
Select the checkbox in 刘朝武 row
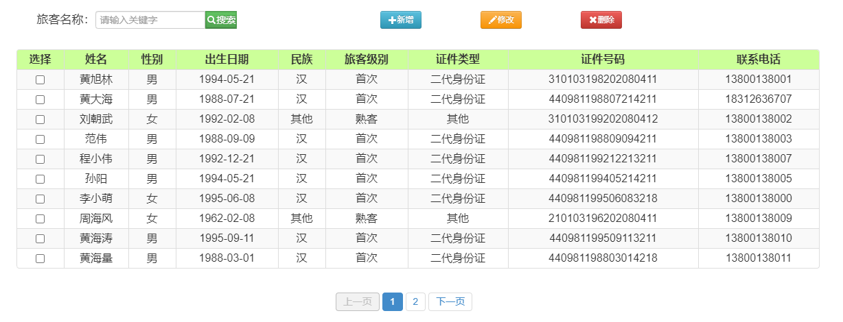coord(41,119)
